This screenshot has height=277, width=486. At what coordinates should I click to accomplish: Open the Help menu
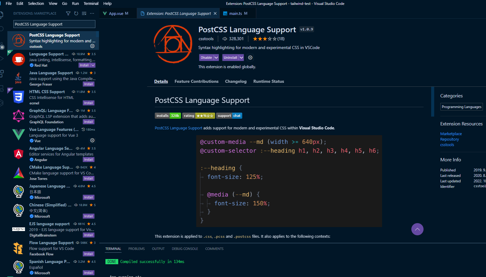point(108,4)
